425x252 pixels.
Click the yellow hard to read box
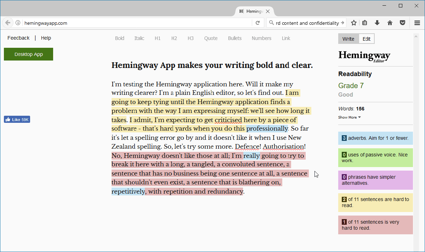[x=375, y=202]
